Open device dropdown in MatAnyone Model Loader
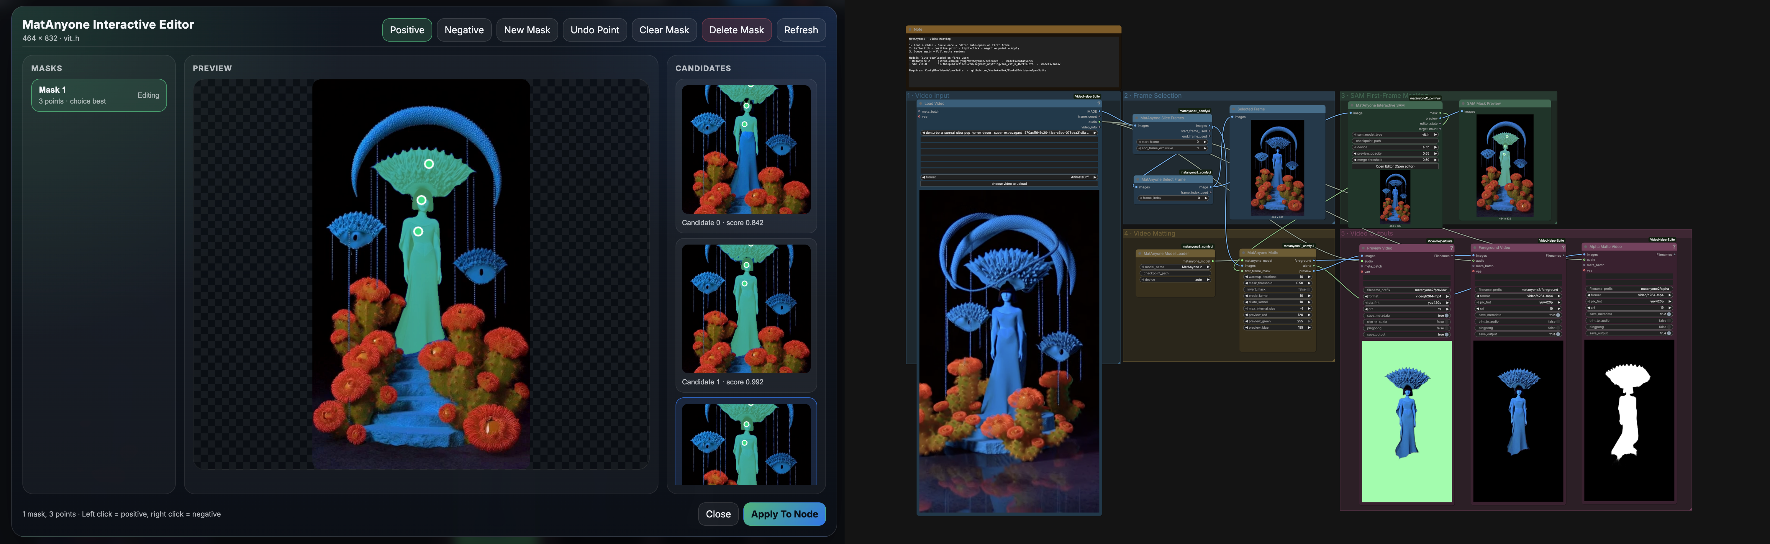This screenshot has width=1770, height=544. pyautogui.click(x=1176, y=280)
